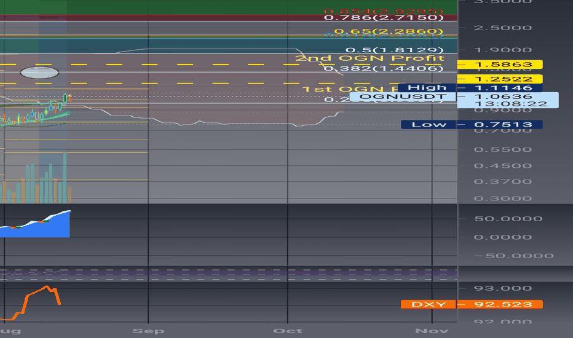Click the Sep label on time axis
The width and height of the screenshot is (573, 338).
point(148,331)
